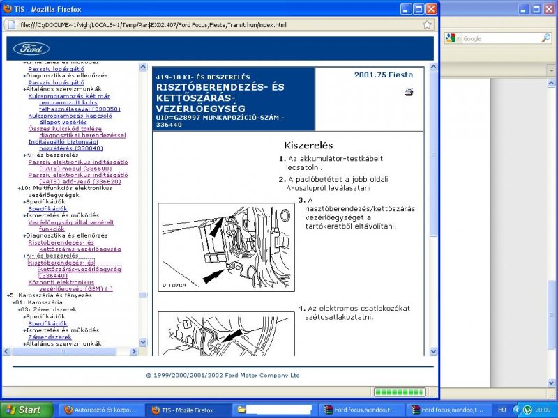
Task: Click the address bar URL
Action: [x=153, y=25]
